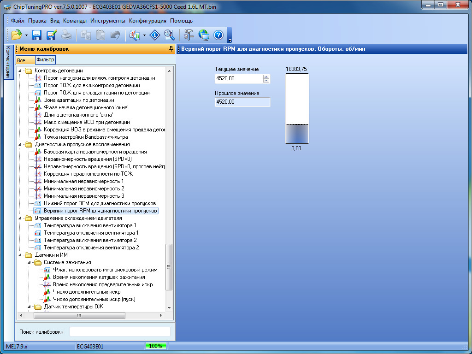The image size is (472, 354).
Task: Click the binary search magnifier icon
Action: 169,35
